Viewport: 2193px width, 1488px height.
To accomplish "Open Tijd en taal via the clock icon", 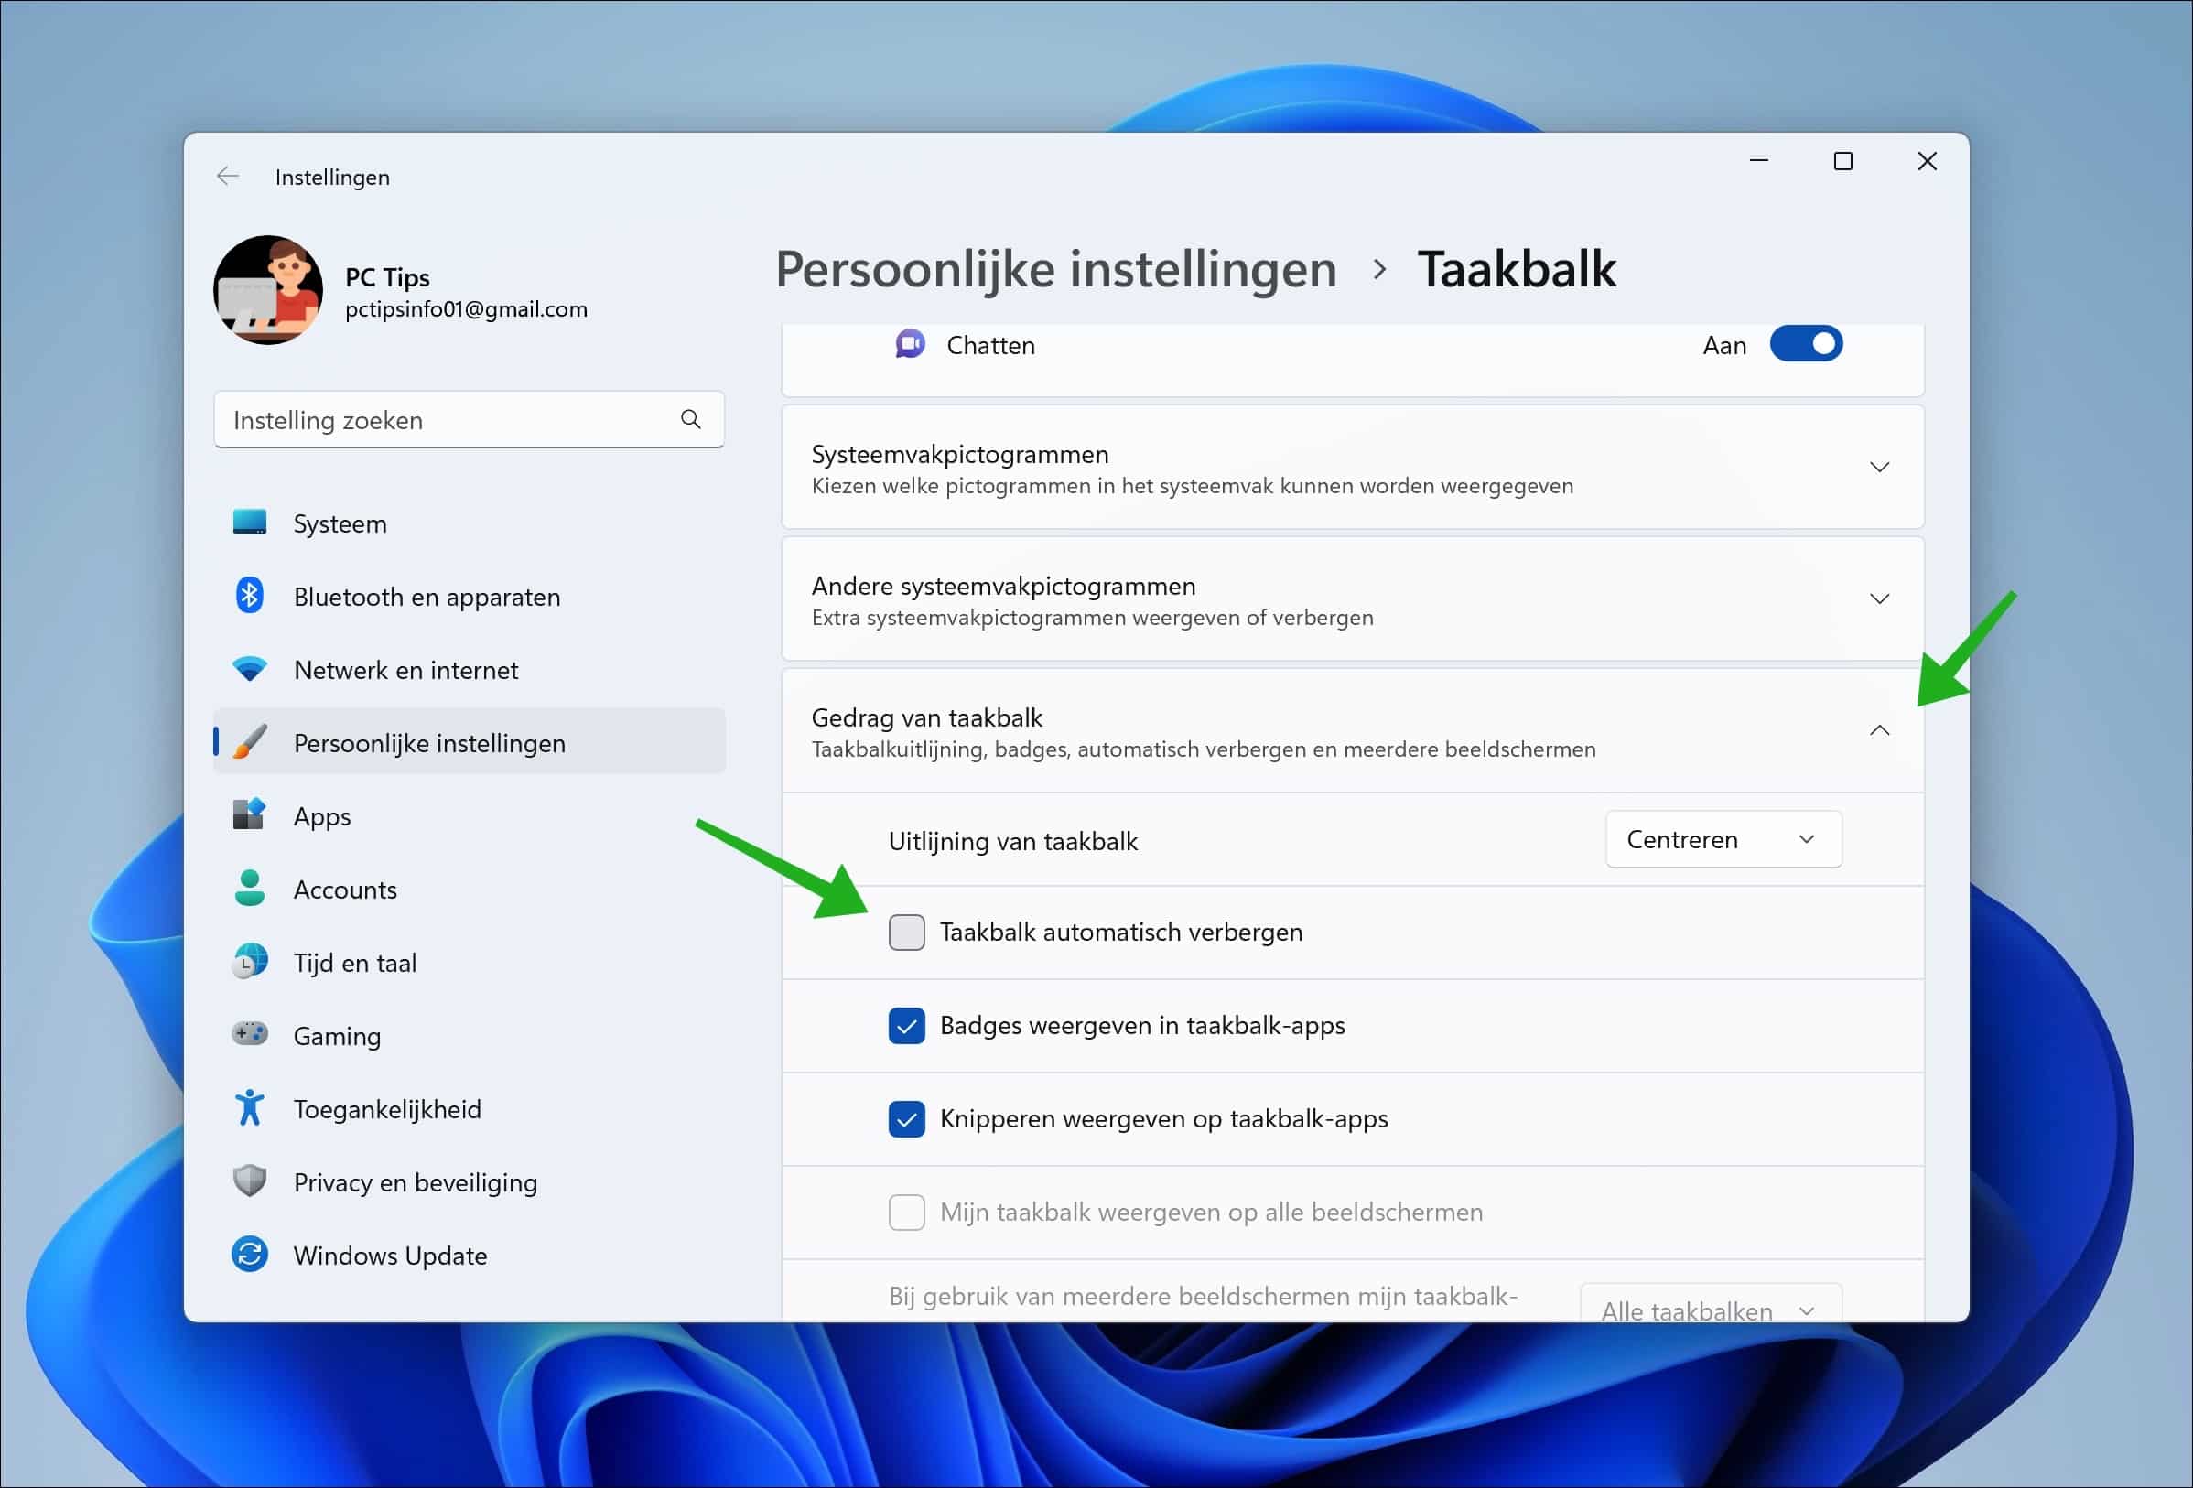I will click(248, 962).
